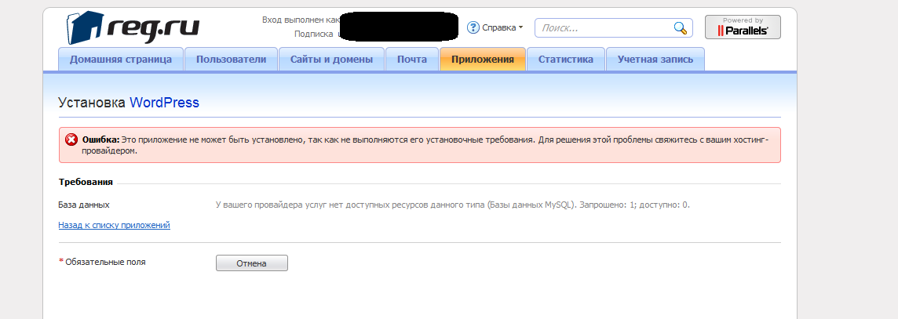Click the Требования section heading
Screen dimensions: 898x319
[x=86, y=182]
